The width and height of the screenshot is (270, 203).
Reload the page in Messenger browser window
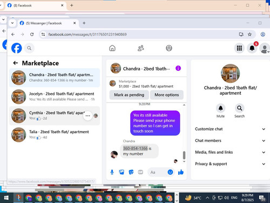coord(32,34)
